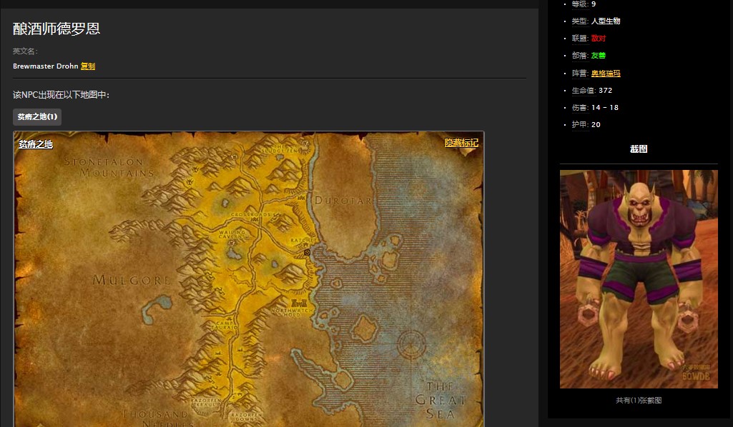This screenshot has height=427, width=733.
Task: Click the 截图 section heading
Action: [x=639, y=149]
